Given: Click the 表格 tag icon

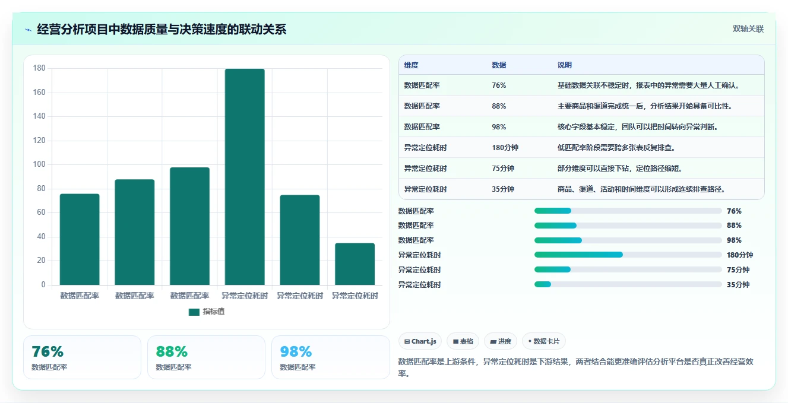Looking at the screenshot, I should point(455,342).
